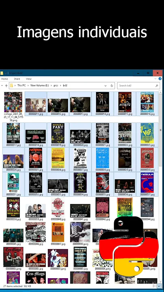Refresh the bd2 folder

pyautogui.click(x=112, y=86)
